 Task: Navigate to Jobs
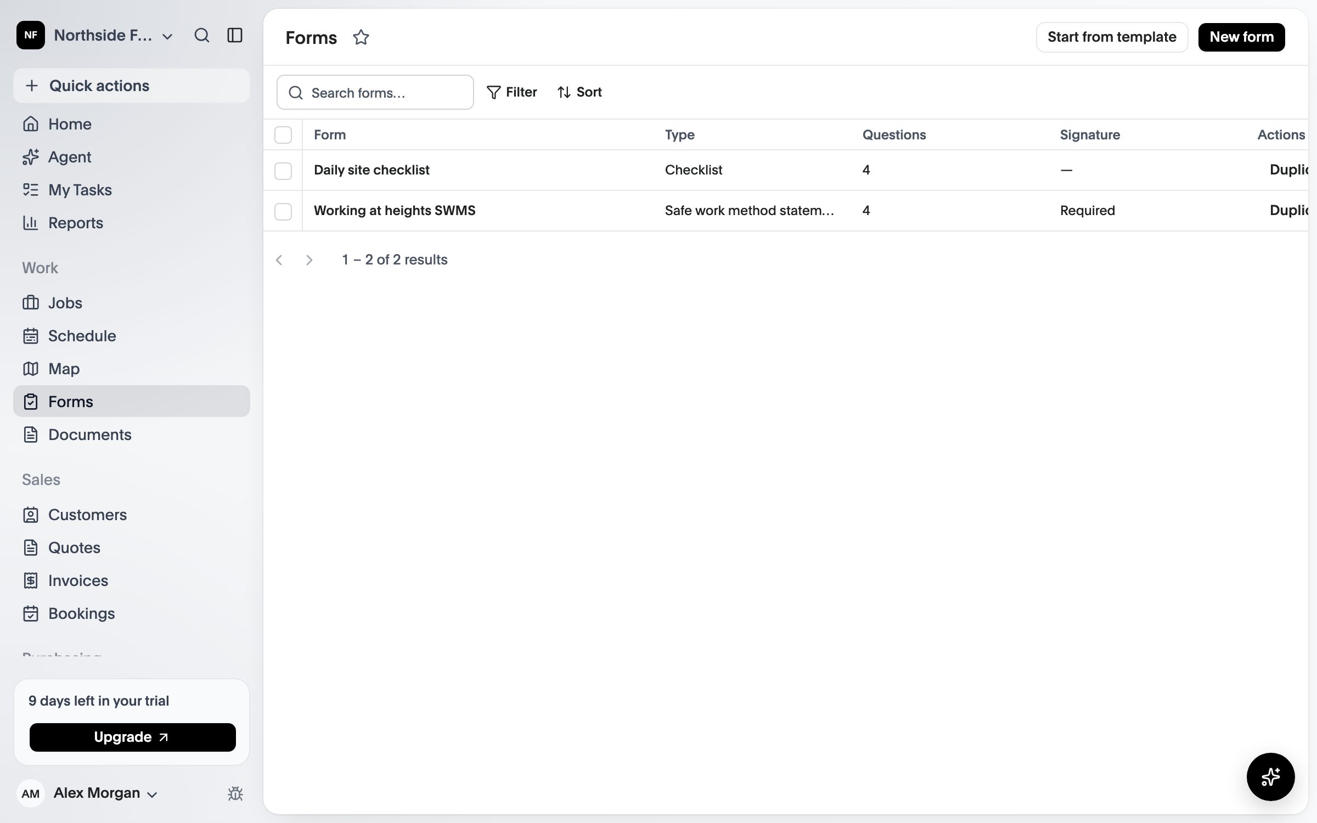pyautogui.click(x=132, y=303)
